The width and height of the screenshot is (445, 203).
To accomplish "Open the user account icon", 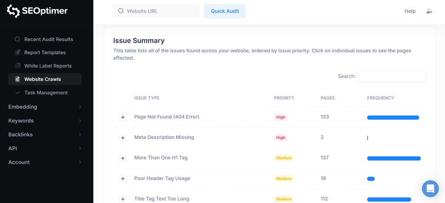I will click(x=429, y=11).
